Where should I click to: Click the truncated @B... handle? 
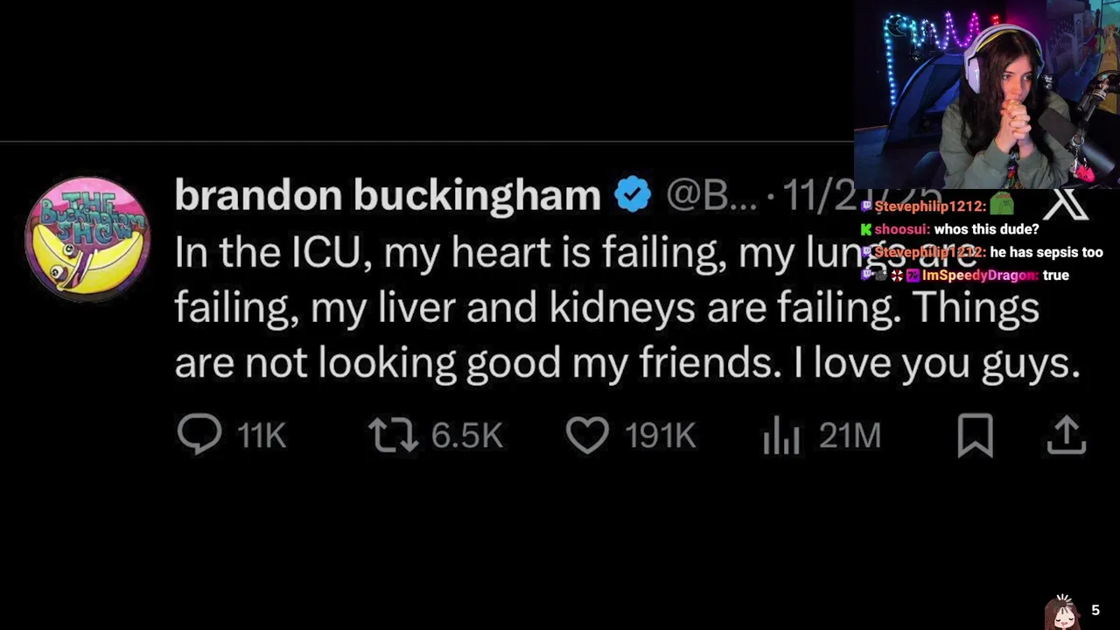(710, 196)
